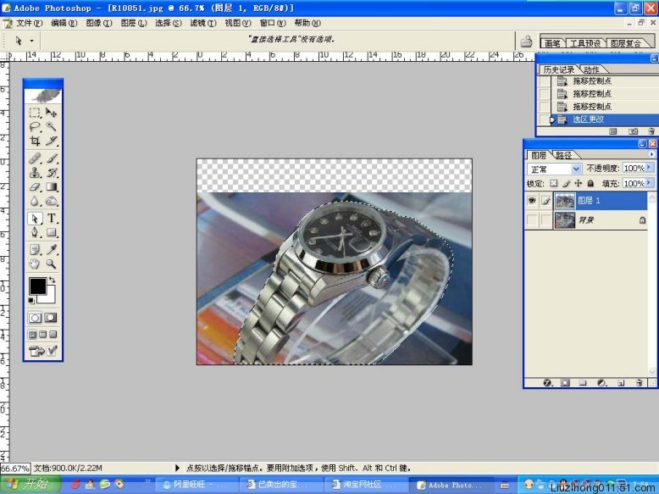Viewport: 659px width, 494px height.
Task: Create a new layer set
Action: click(583, 383)
